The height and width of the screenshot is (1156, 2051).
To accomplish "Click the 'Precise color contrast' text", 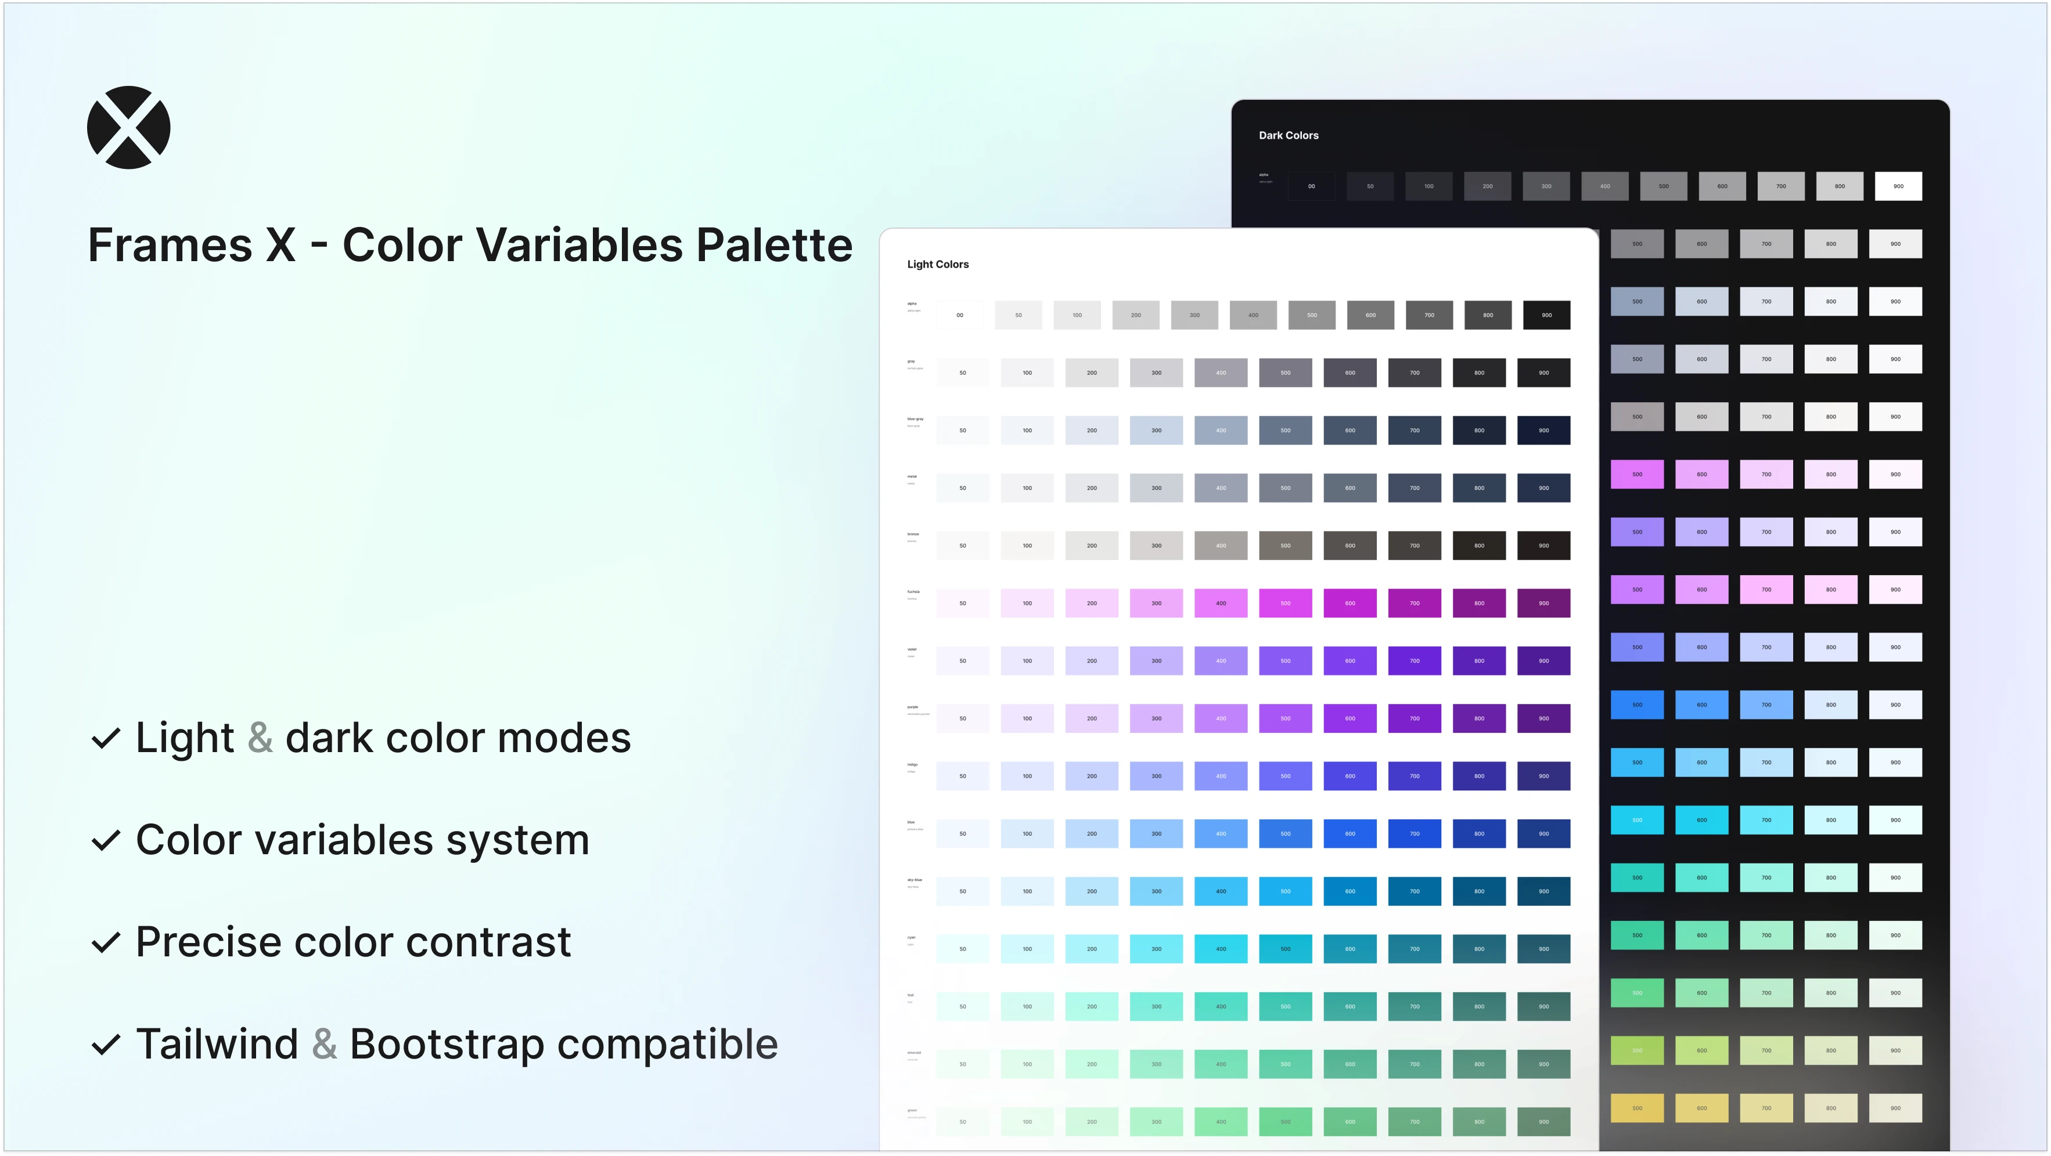I will [354, 942].
